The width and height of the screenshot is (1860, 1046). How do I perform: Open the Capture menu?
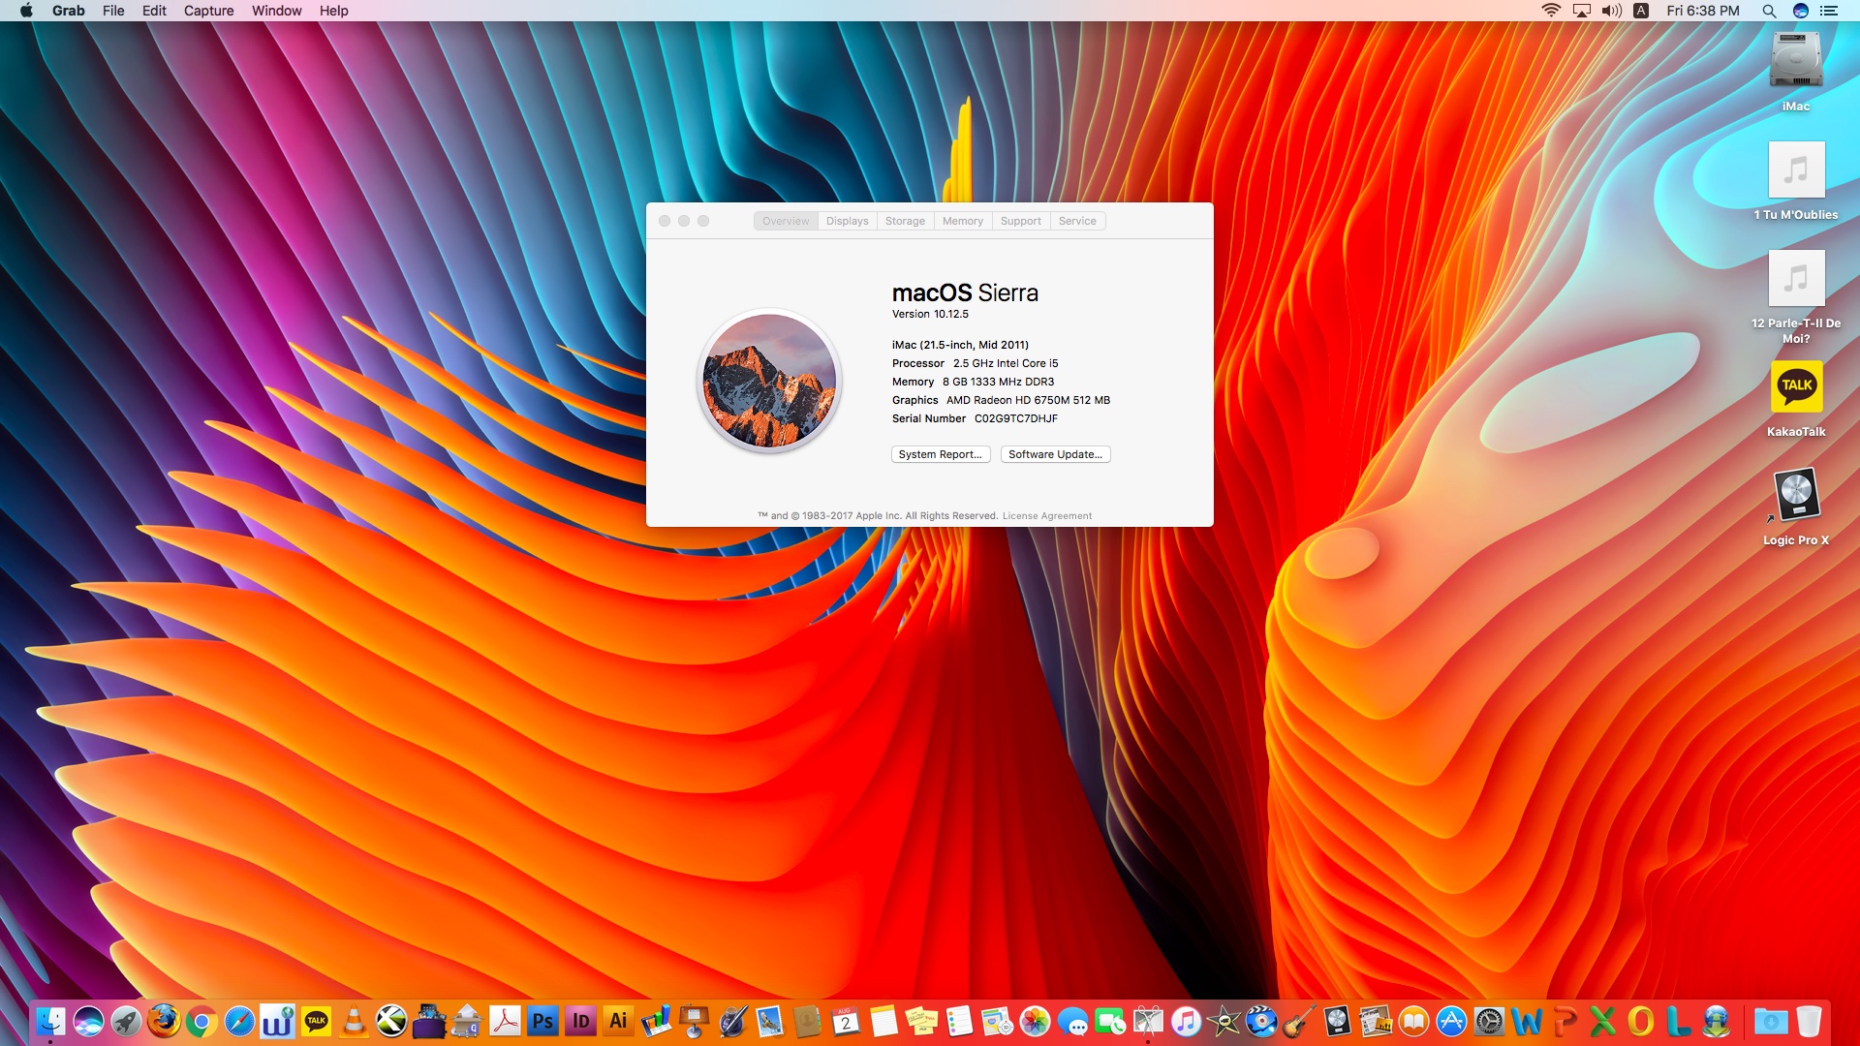point(208,11)
